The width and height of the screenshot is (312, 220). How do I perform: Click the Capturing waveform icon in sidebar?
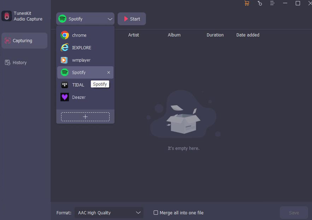7,41
